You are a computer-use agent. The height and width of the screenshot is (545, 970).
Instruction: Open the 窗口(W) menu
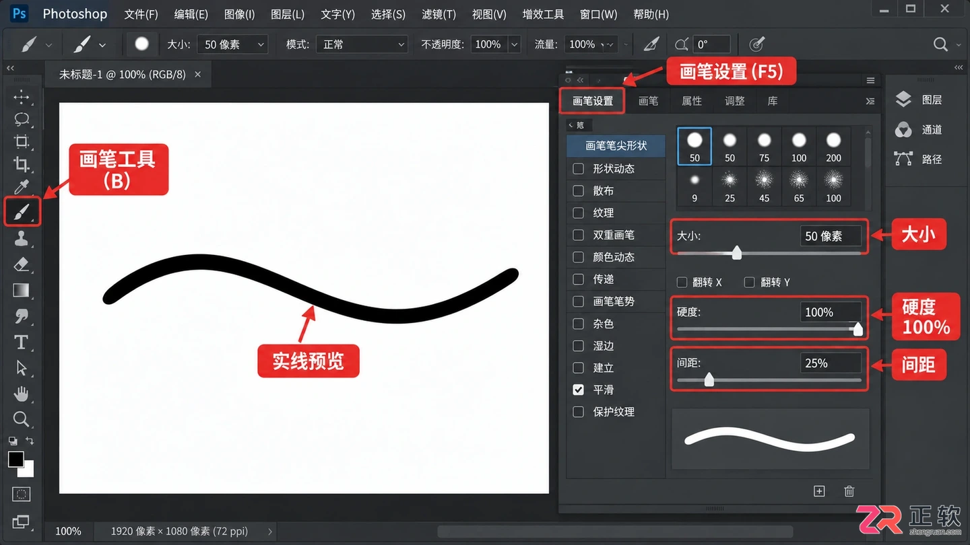(597, 14)
